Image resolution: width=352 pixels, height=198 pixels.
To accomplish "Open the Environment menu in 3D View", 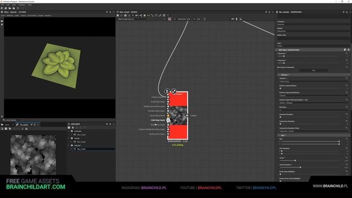I will 32,16.
